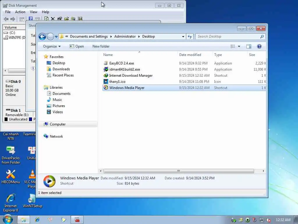
Task: Click the muted volume tray icon
Action: (x=269, y=220)
